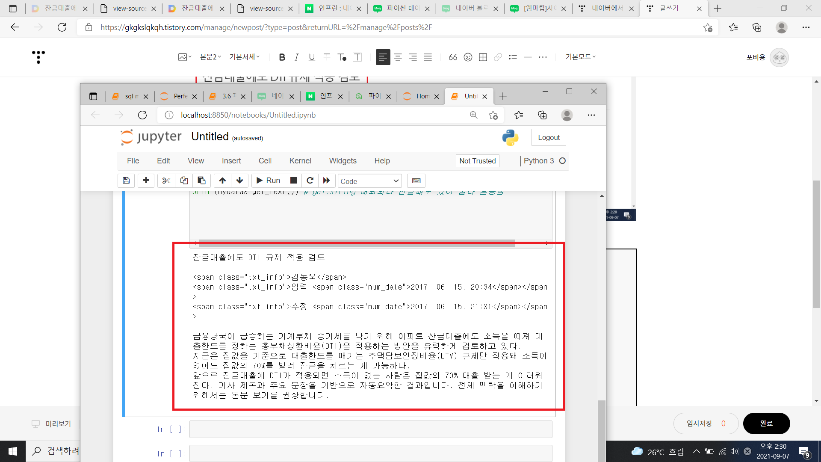
Task: Cut the selected Jupyter cells
Action: (166, 181)
